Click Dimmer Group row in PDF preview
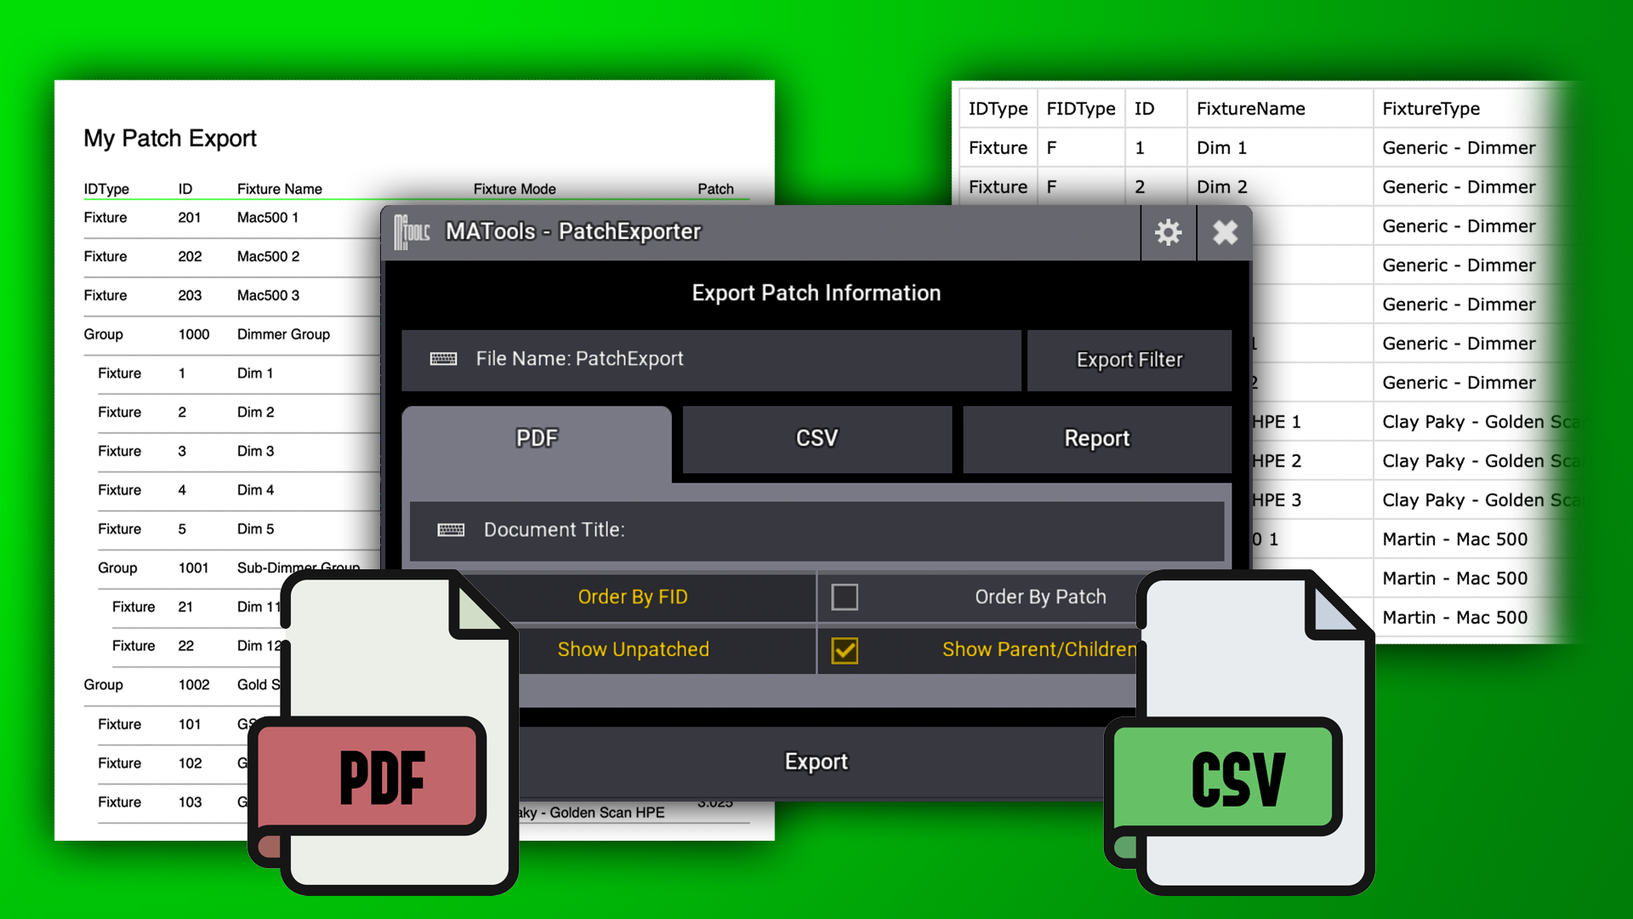Image resolution: width=1633 pixels, height=919 pixels. coord(231,334)
